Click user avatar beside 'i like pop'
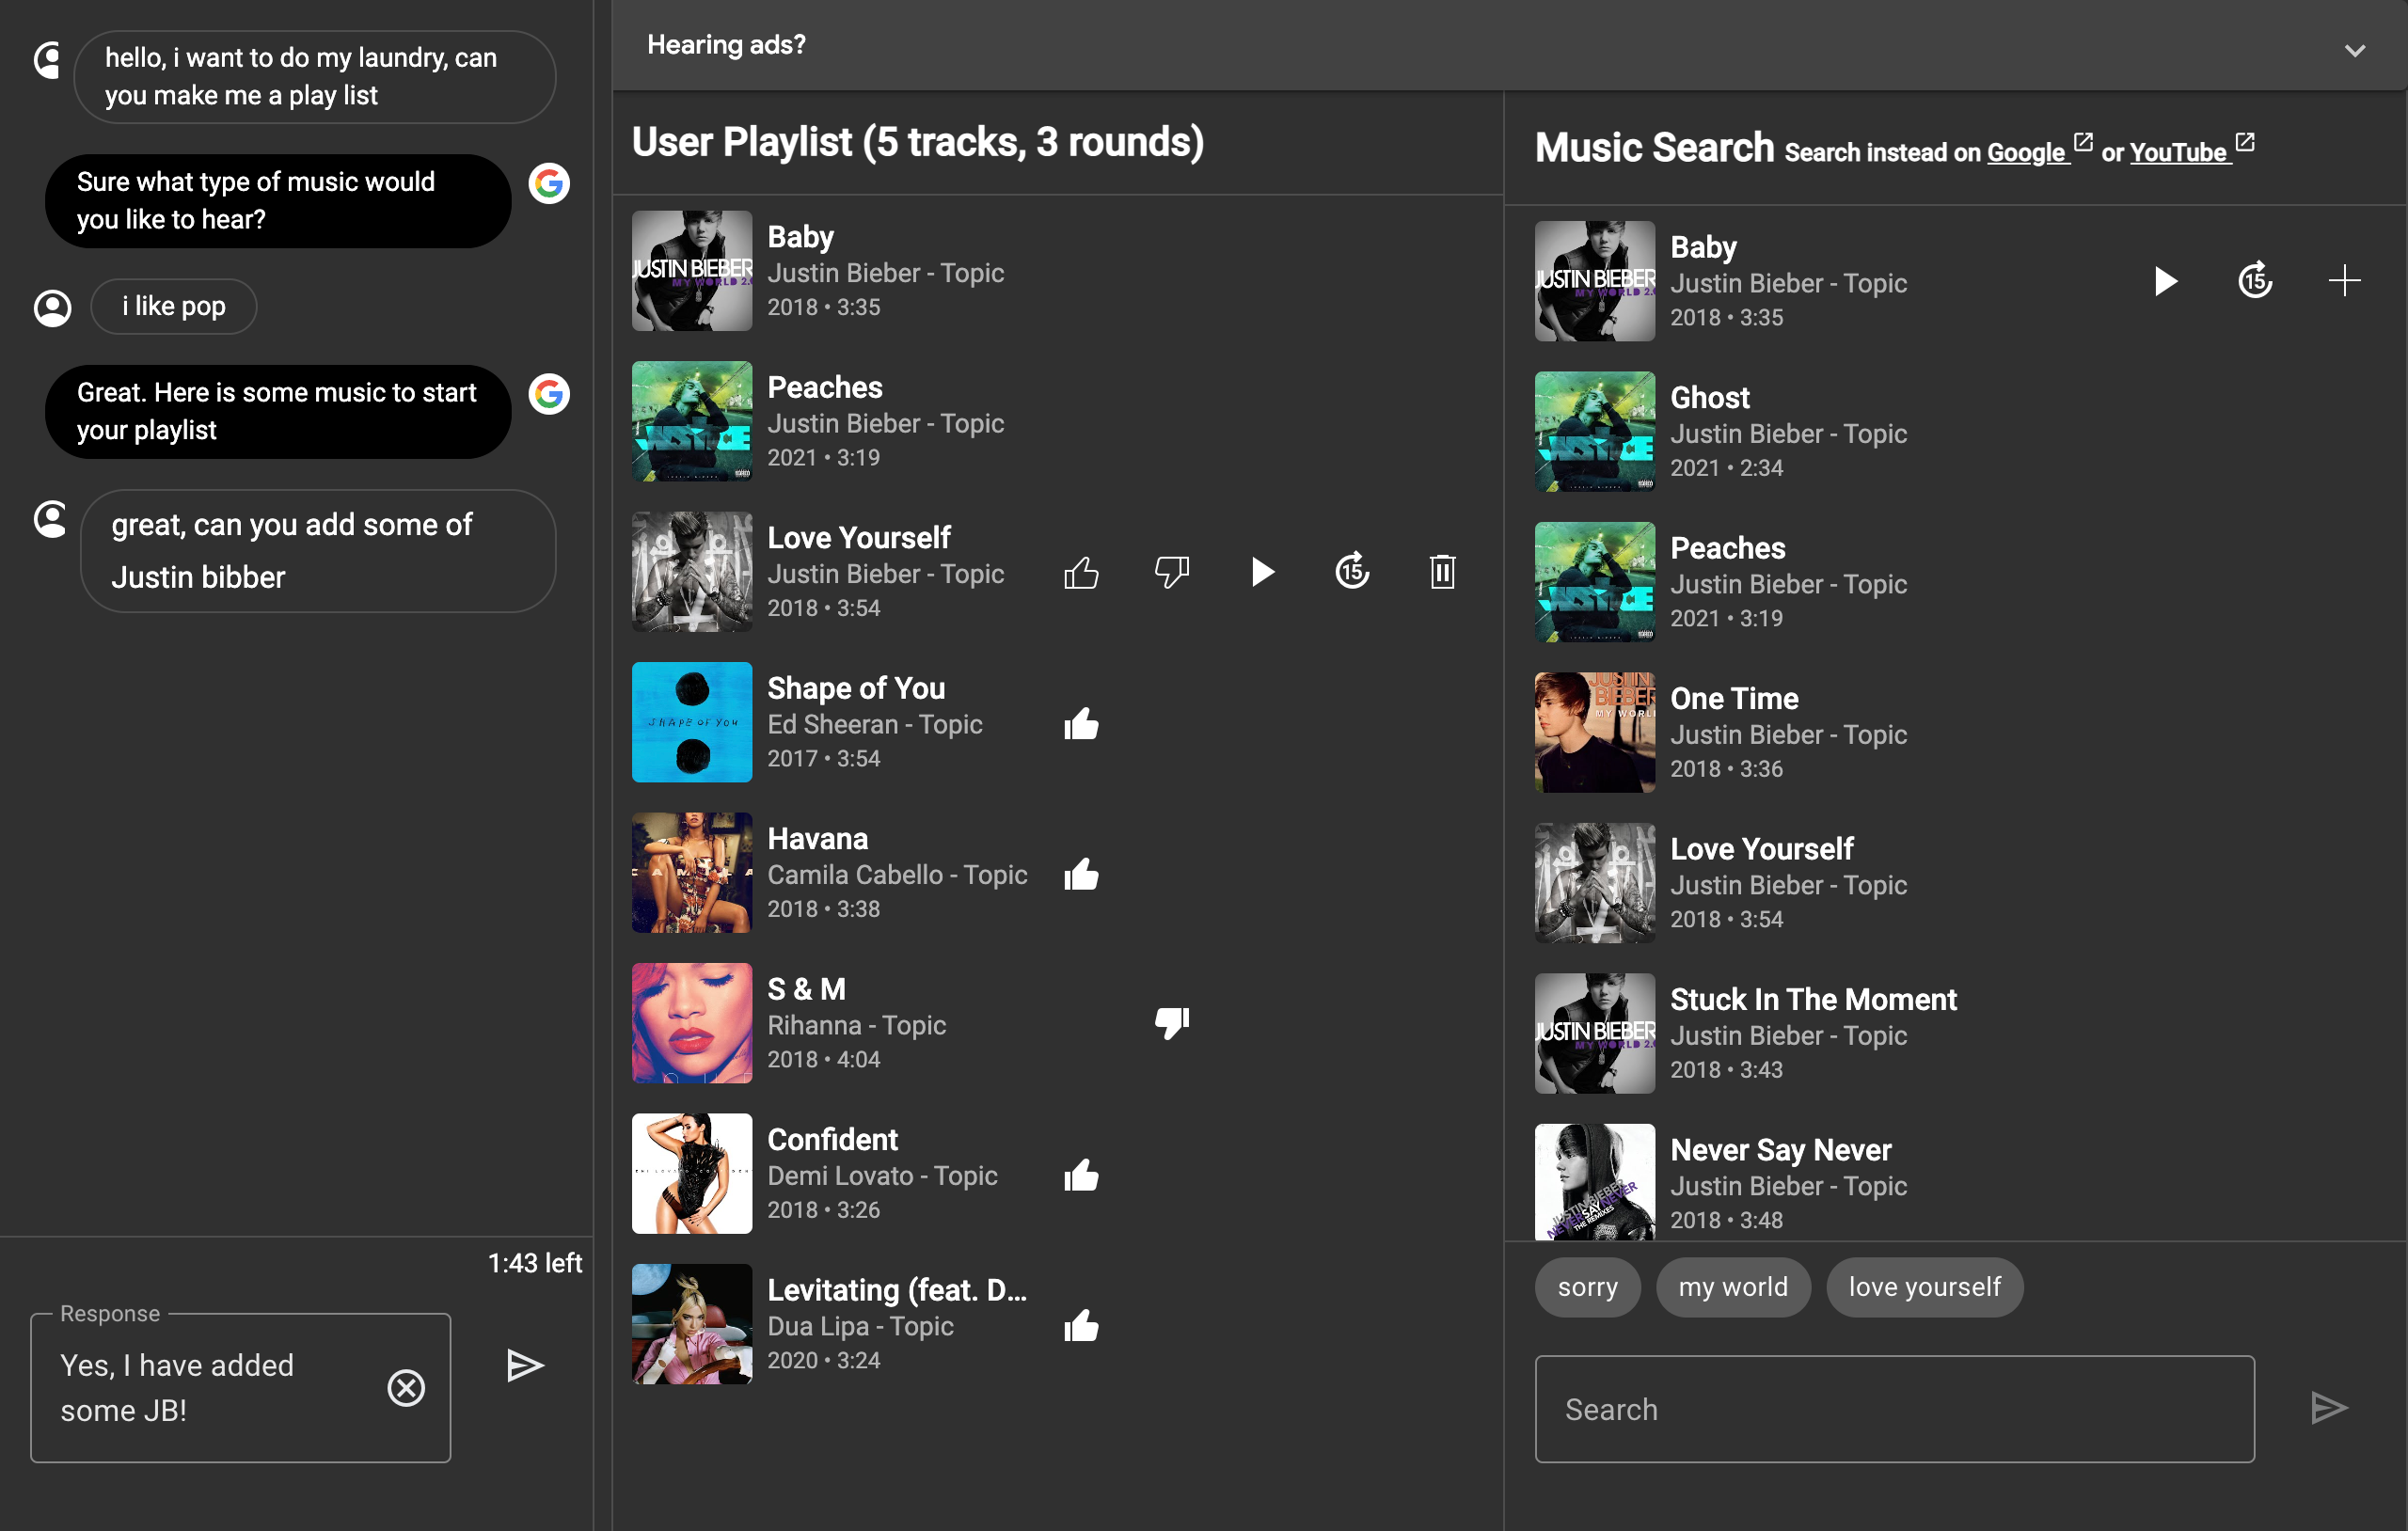 [53, 307]
